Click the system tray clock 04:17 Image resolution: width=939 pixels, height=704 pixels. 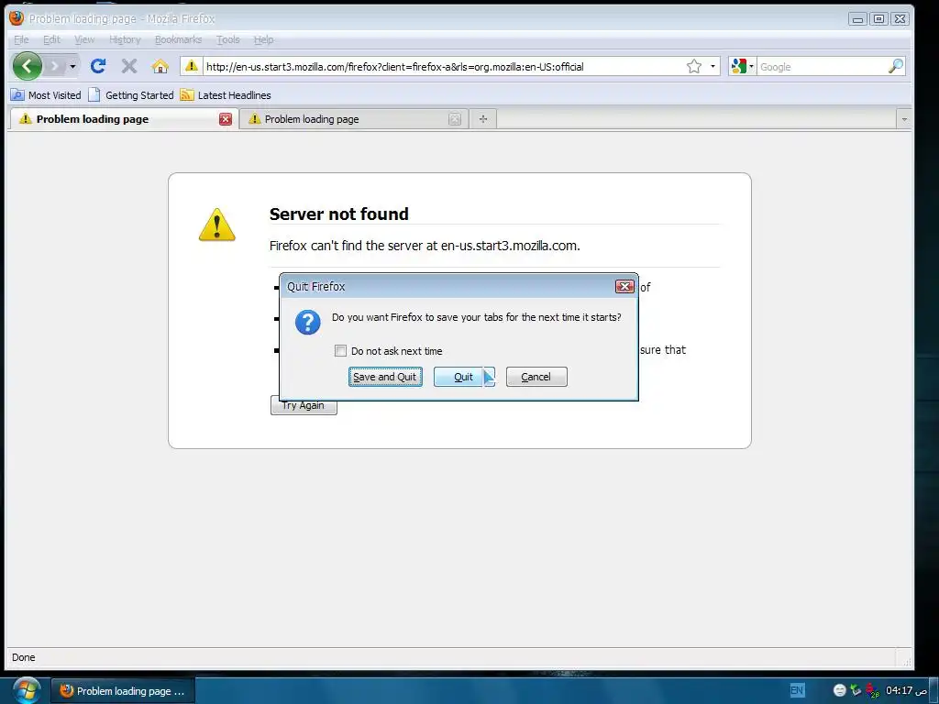click(x=906, y=690)
